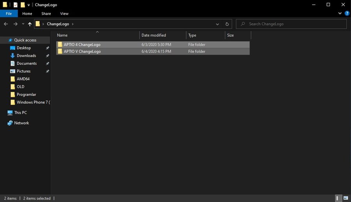This screenshot has height=202, width=351.
Task: Switch to the Share ribbon tab
Action: 46,14
